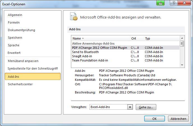Click the Herausgeber Tracker Software Products text

click(x=127, y=75)
